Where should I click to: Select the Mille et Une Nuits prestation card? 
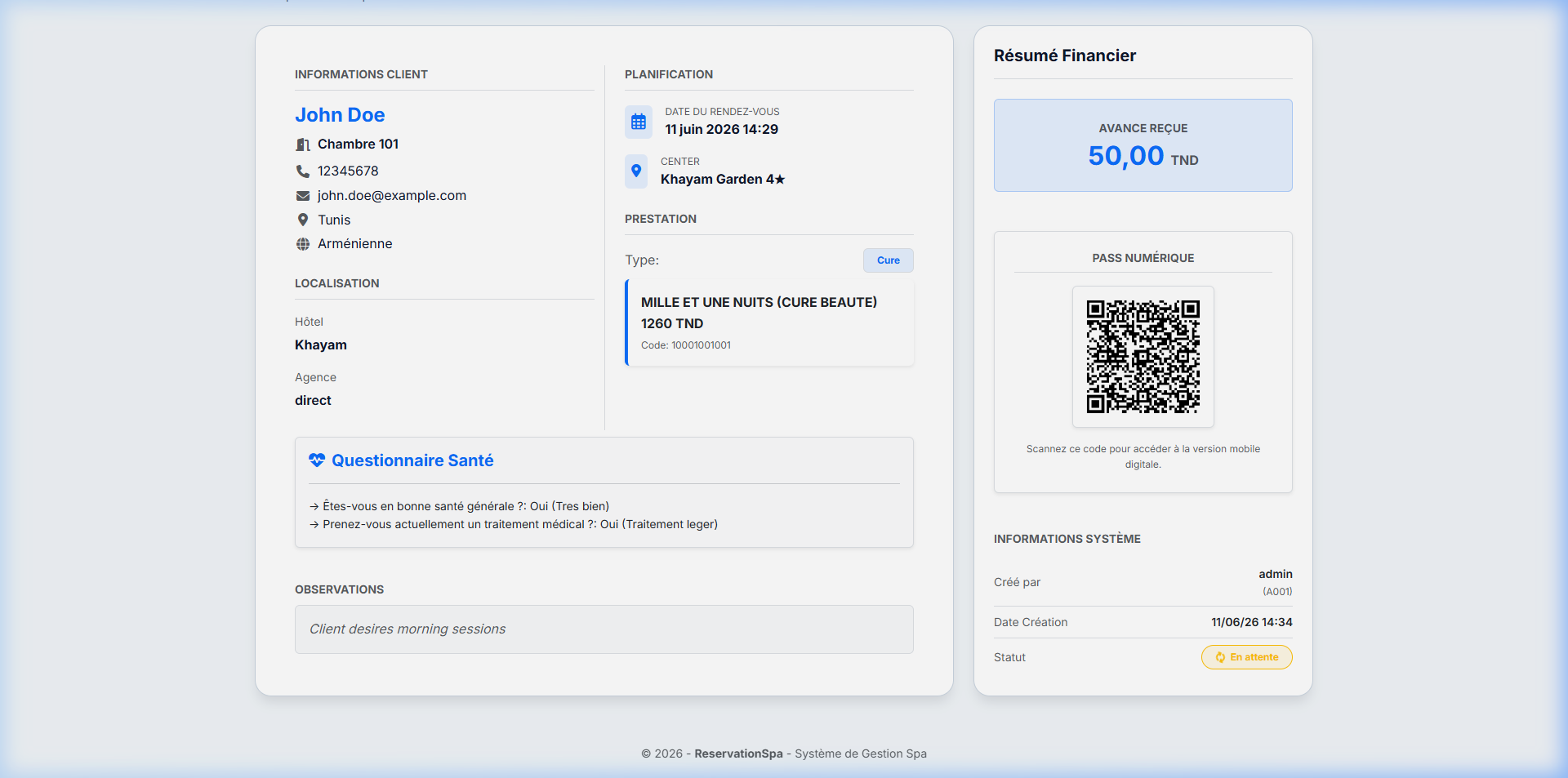[769, 322]
